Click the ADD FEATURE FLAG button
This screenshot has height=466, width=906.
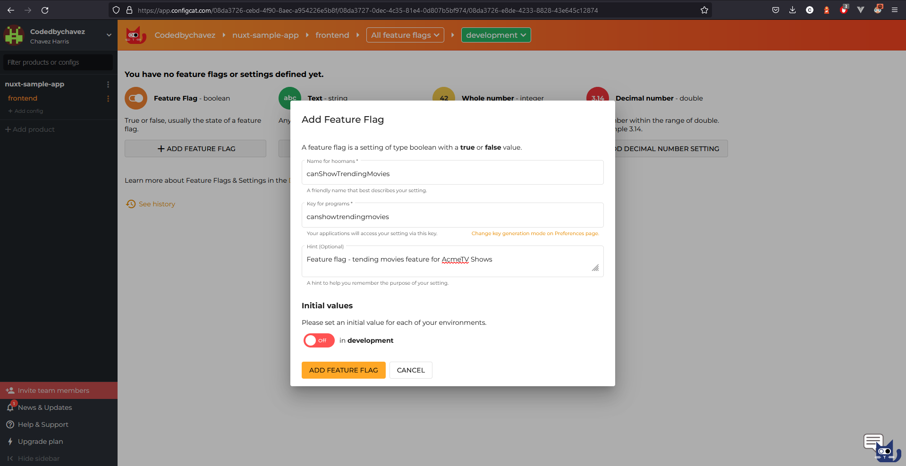343,370
